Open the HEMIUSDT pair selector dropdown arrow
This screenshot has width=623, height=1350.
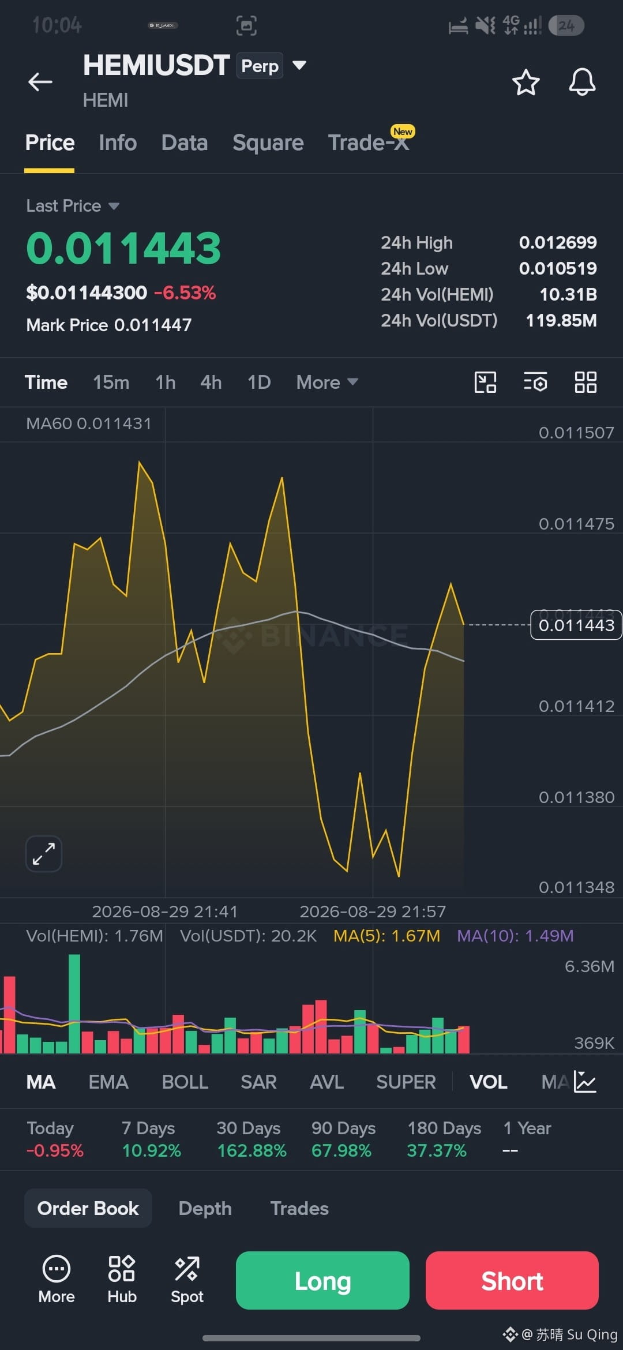point(299,65)
